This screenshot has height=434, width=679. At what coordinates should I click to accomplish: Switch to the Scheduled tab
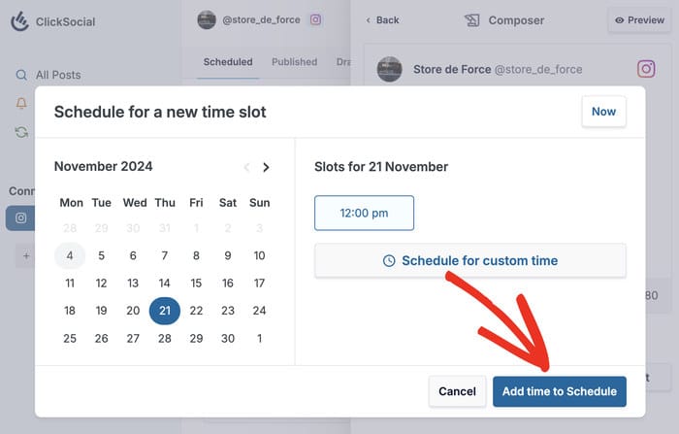coord(228,62)
